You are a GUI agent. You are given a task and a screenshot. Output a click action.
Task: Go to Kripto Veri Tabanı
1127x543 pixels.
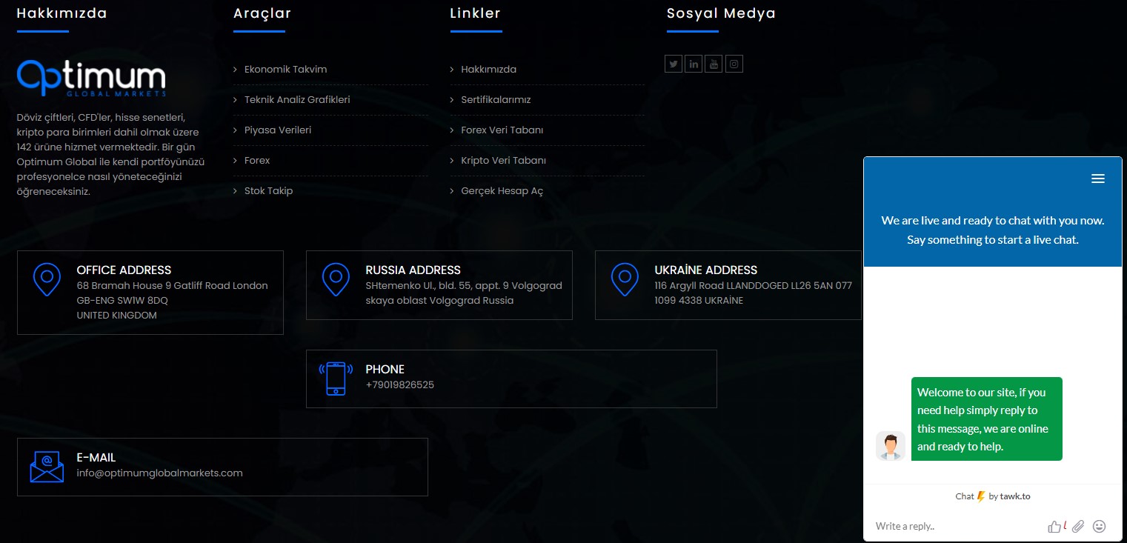tap(503, 161)
